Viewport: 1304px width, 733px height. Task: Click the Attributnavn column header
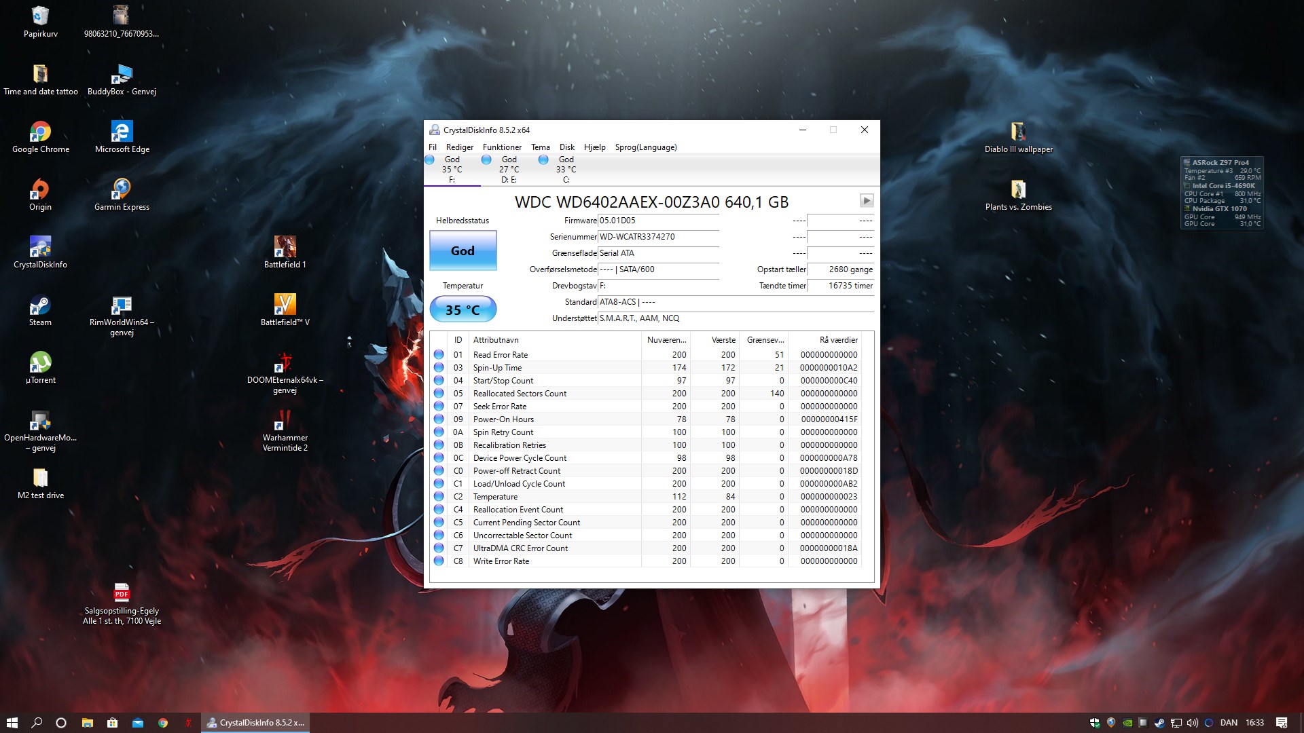click(x=555, y=340)
